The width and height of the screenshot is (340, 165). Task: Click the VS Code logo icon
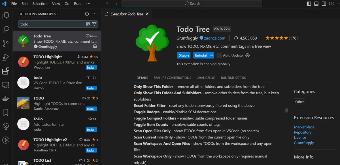pyautogui.click(x=4, y=4)
